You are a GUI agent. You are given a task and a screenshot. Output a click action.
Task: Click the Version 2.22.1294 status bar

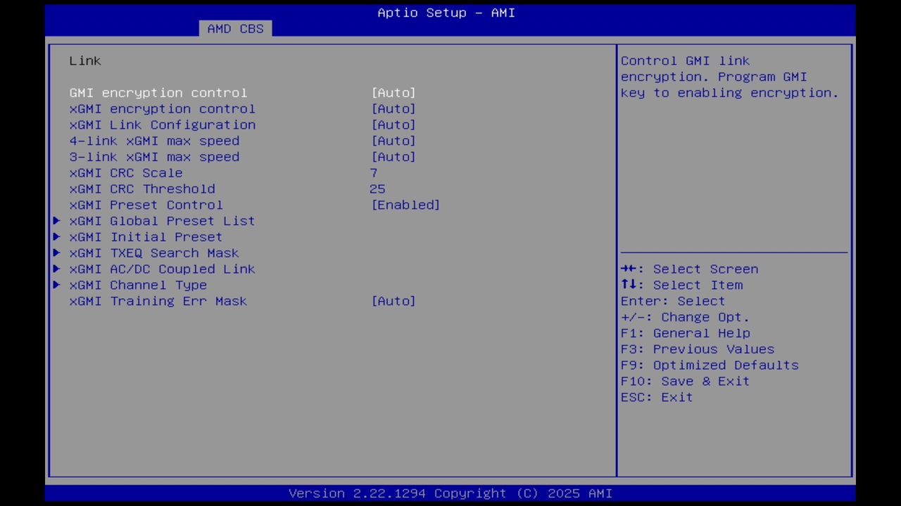pos(450,493)
